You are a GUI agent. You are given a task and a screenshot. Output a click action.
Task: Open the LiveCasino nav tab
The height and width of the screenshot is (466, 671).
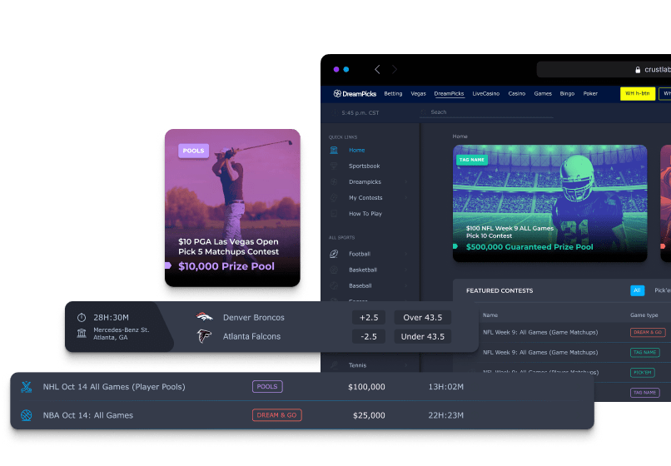[485, 94]
